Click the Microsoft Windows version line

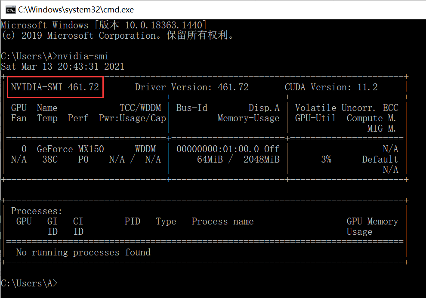pos(103,25)
